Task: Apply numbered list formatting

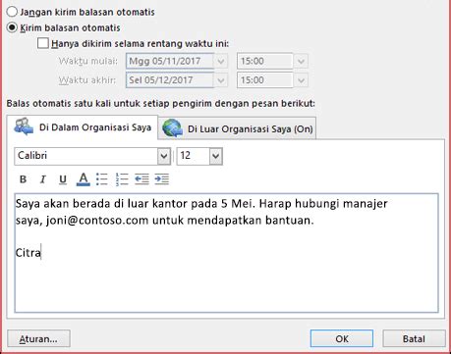Action: point(122,179)
